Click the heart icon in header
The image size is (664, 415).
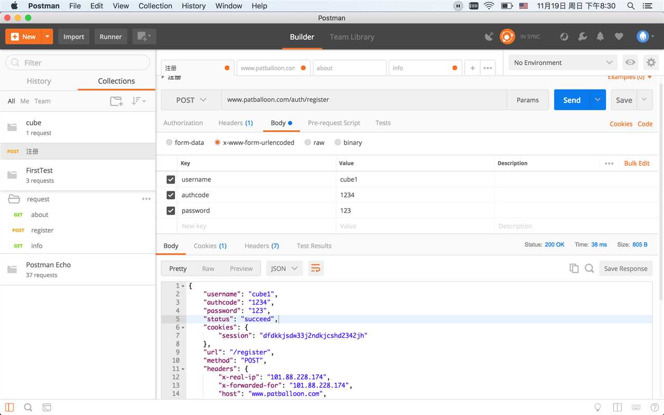618,37
